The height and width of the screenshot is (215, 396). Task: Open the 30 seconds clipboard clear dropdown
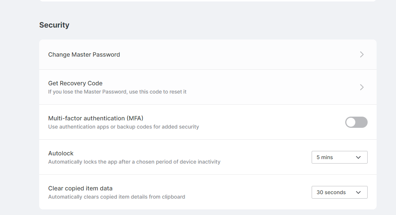[339, 192]
